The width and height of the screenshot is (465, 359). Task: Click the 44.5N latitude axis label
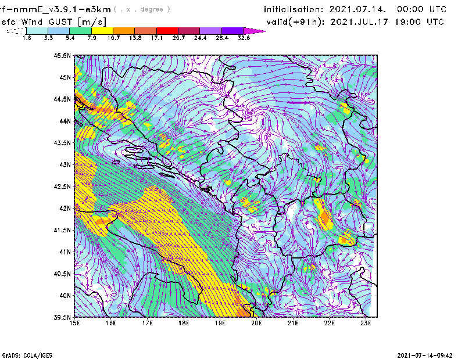point(62,99)
